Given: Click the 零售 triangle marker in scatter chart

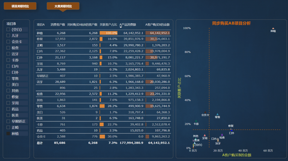Looking at the screenshot, I should (x=218, y=114).
